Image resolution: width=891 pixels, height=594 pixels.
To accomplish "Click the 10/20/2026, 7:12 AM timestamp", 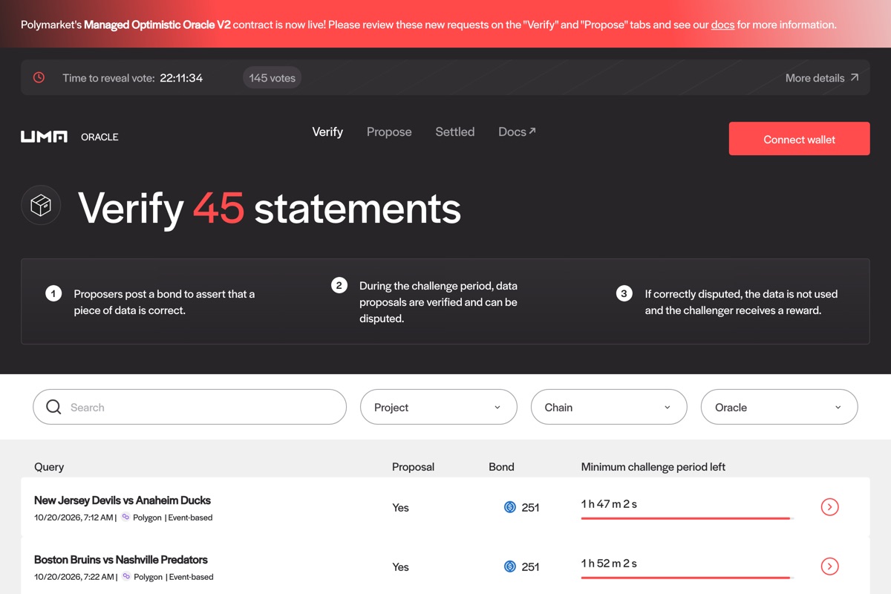I will pos(74,518).
